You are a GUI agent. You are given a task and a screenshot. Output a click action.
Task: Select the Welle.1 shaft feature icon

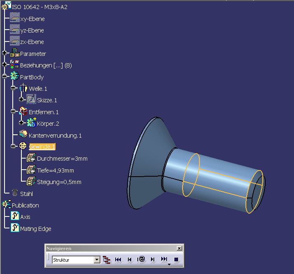(23, 87)
